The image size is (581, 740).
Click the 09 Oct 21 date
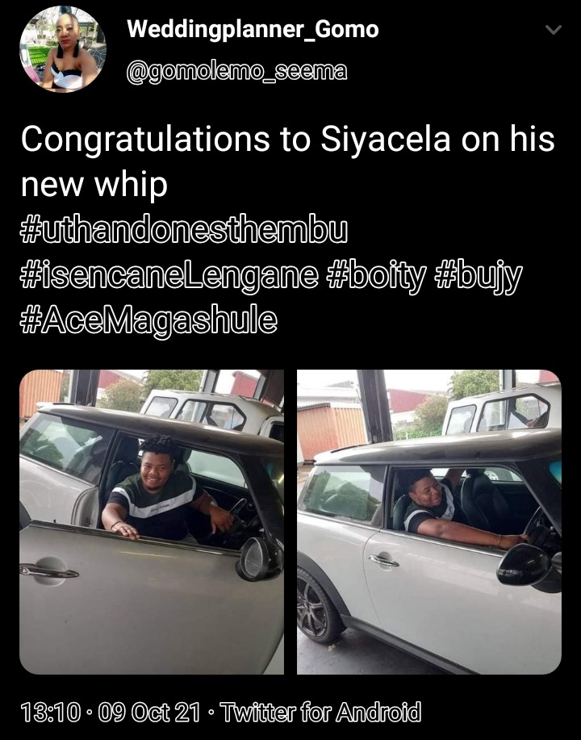coord(149,712)
